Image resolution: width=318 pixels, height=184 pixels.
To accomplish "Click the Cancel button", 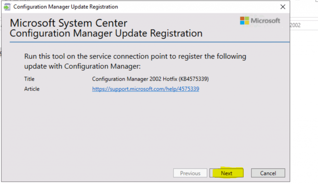I will click(268, 173).
